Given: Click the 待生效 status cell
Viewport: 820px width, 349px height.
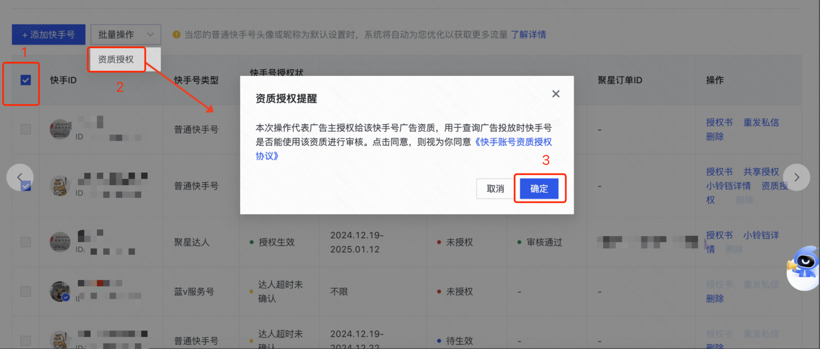Looking at the screenshot, I should 459,341.
